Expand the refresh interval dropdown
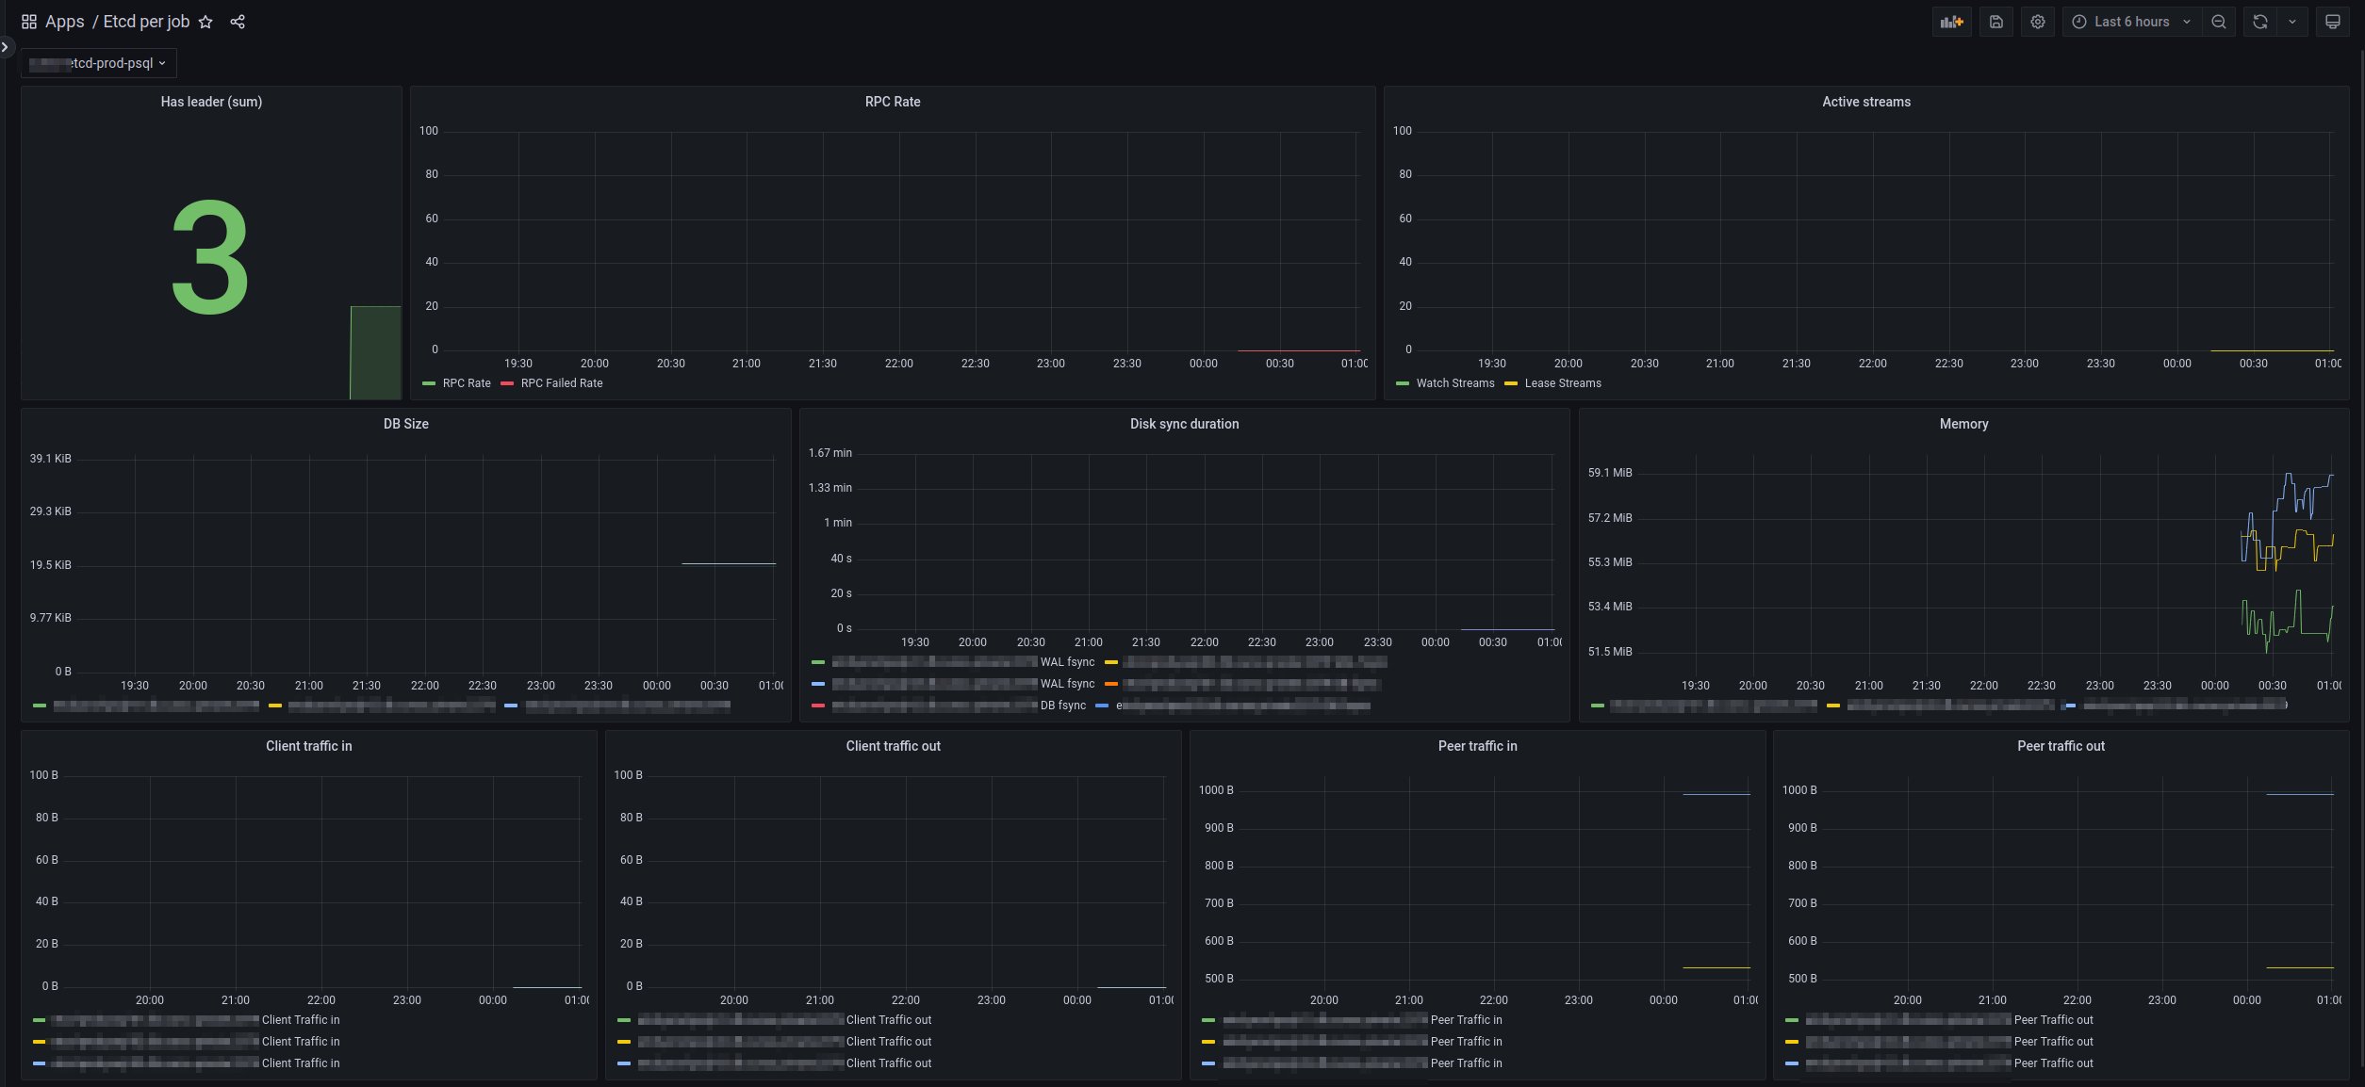This screenshot has height=1087, width=2365. 2292,22
